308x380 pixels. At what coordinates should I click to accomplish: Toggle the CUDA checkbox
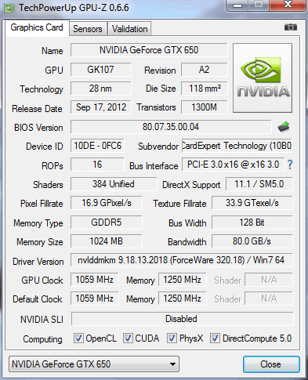(x=128, y=338)
